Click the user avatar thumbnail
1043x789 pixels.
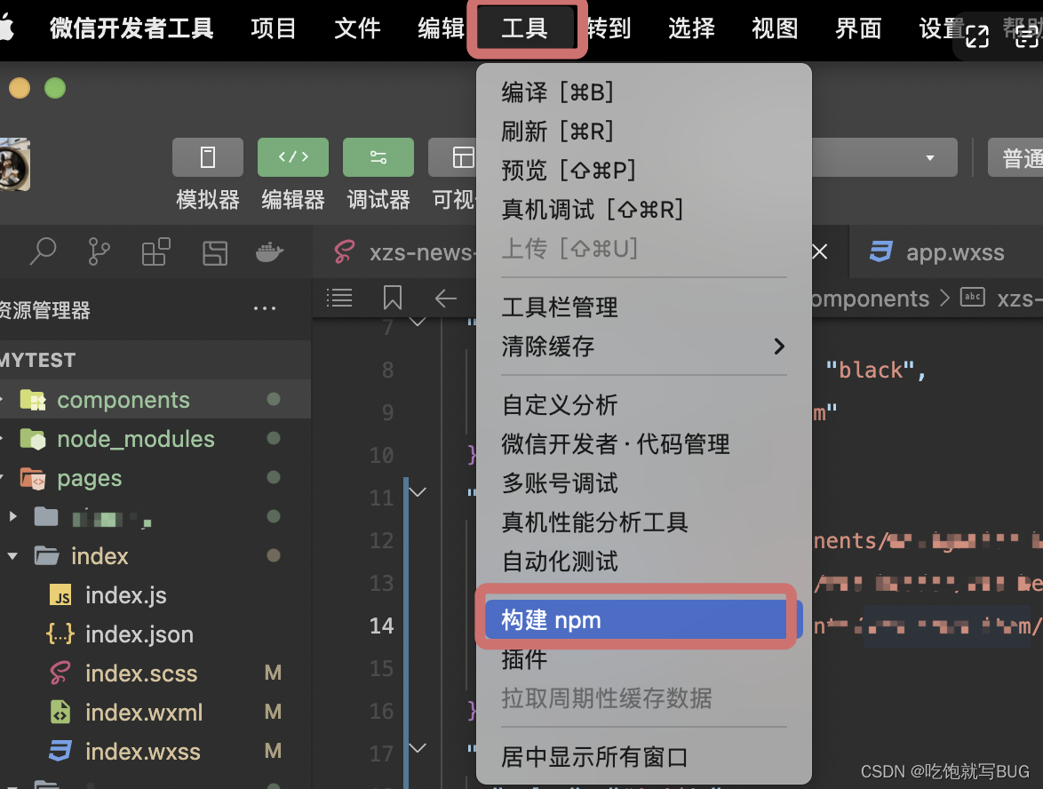click(14, 164)
